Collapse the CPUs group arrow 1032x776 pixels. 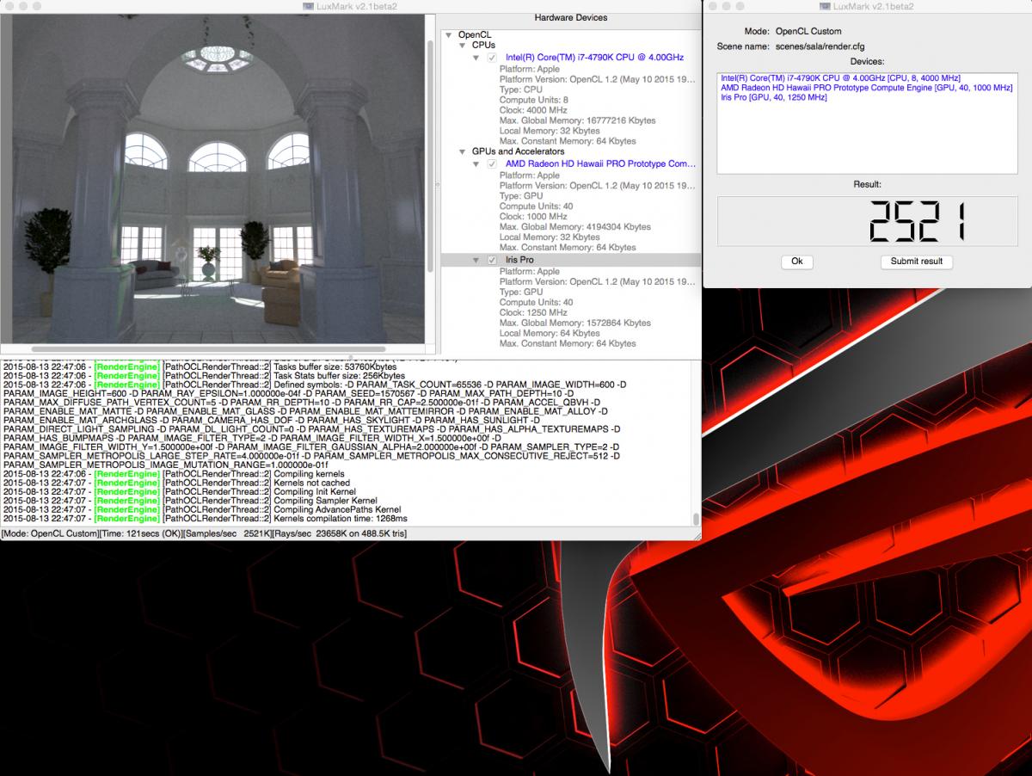pyautogui.click(x=462, y=46)
